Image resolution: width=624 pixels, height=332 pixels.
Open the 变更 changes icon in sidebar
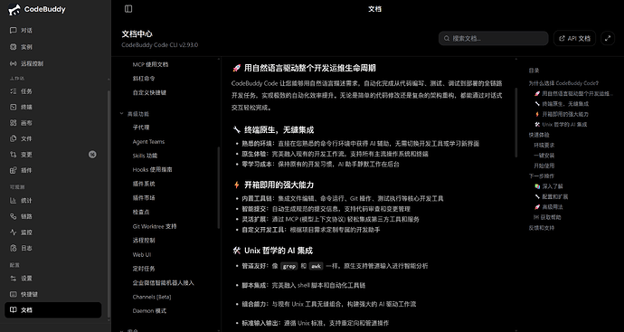[14, 155]
